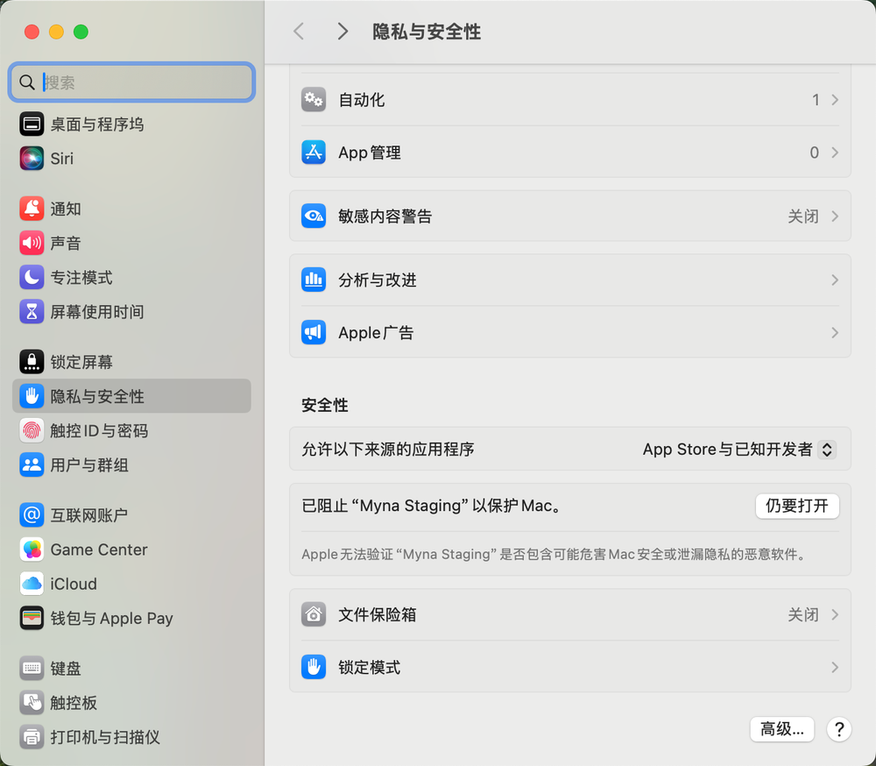Click the 关闭 status of 敏感内容警告
The width and height of the screenshot is (876, 766).
[802, 216]
